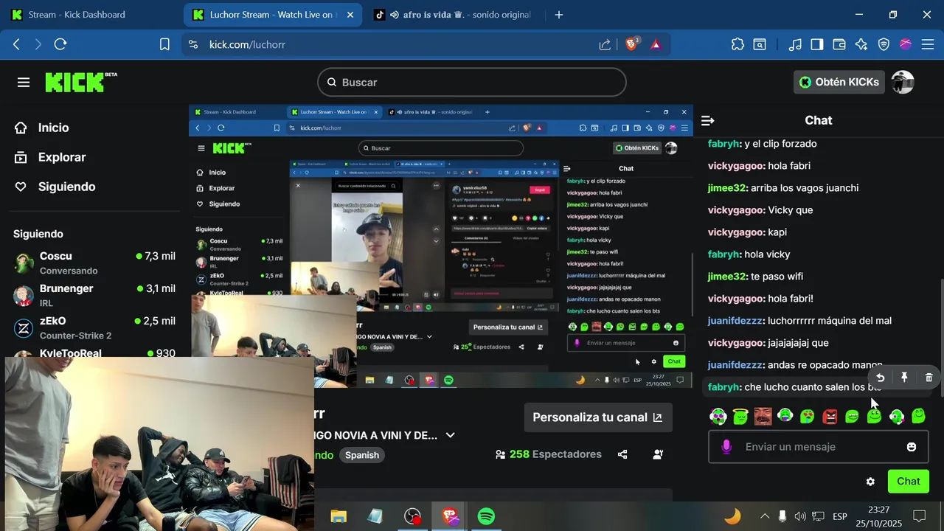
Task: Click the Obtén KICKs button
Action: (839, 82)
